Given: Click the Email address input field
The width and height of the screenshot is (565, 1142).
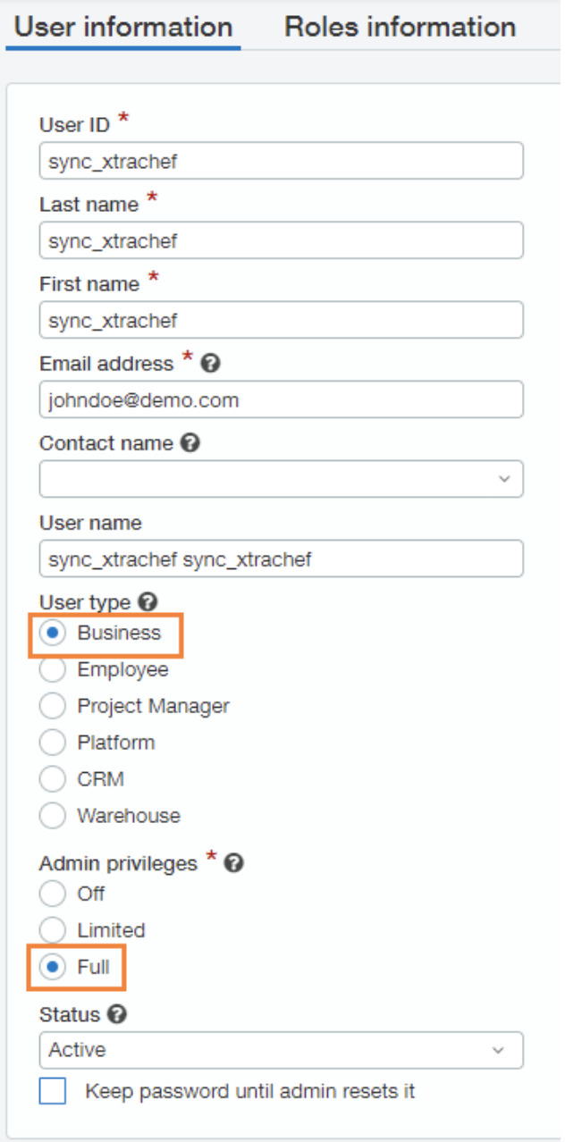Looking at the screenshot, I should 281,399.
